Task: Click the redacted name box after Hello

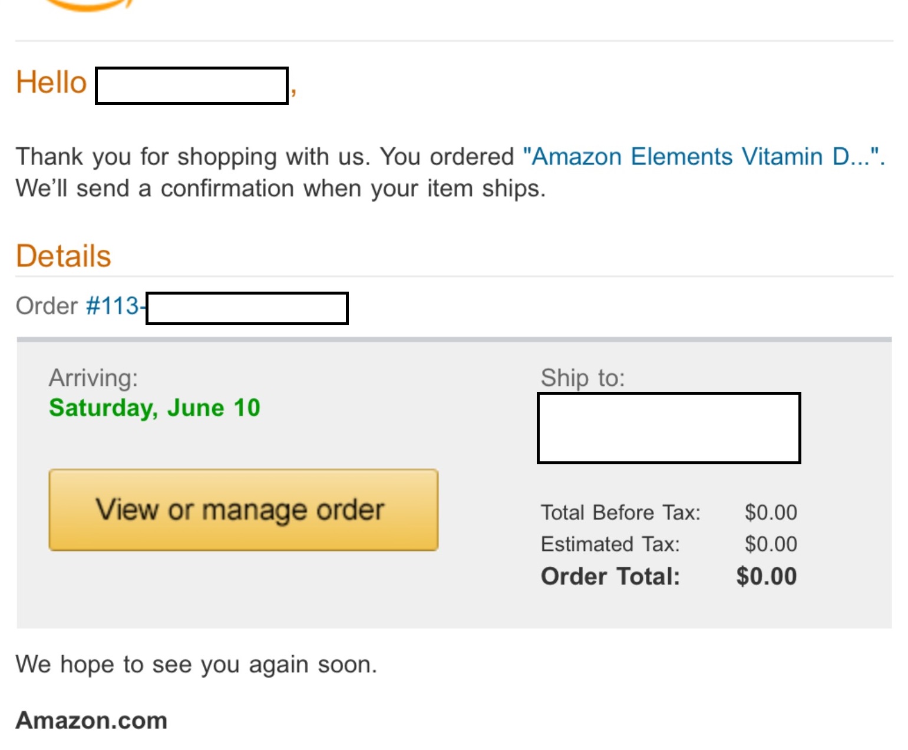Action: (x=191, y=86)
